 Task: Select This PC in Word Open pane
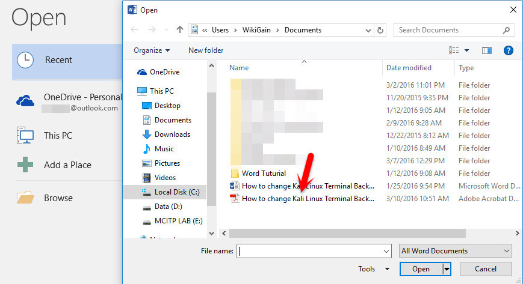[45, 136]
